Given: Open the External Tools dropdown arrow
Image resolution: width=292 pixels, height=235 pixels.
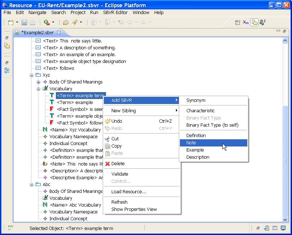Looking at the screenshot, I should pyautogui.click(x=53, y=22).
